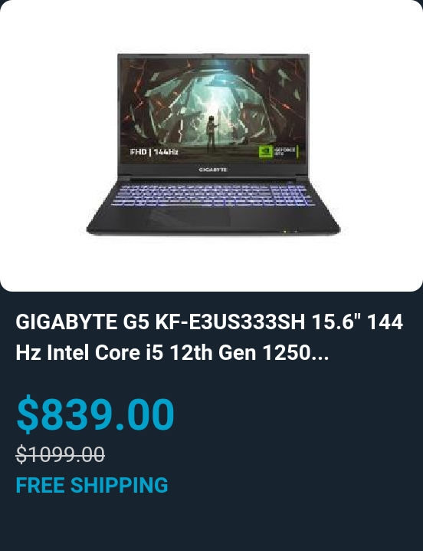Screen dimensions: 423x551
Task: Click the $839.00 sale price
Action: [x=96, y=413]
